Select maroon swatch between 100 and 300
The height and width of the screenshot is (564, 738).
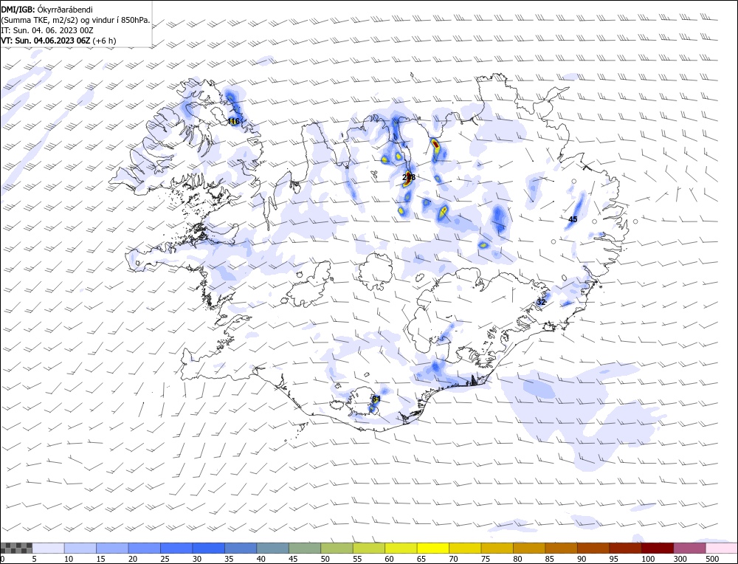(657, 548)
